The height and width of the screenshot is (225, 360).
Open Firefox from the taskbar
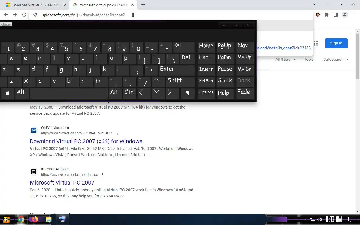point(35,219)
